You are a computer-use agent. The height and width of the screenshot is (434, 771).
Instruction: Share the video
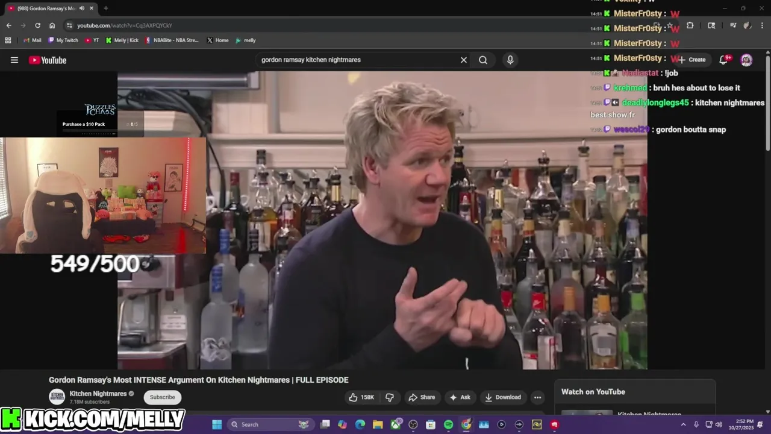tap(422, 397)
